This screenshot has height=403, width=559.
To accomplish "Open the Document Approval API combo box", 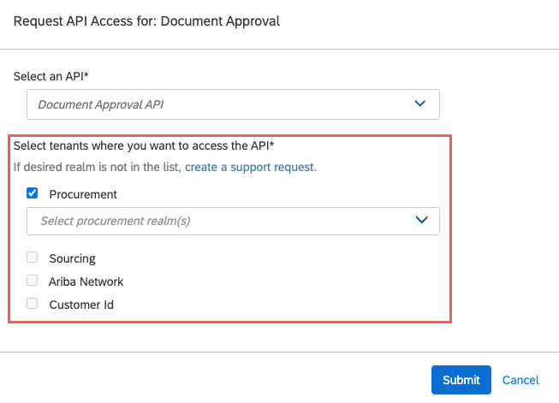I will 233,104.
